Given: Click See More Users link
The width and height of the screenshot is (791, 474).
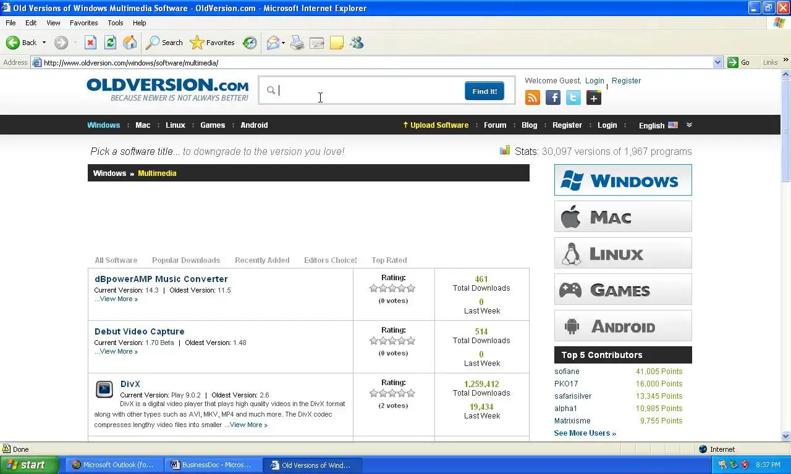Looking at the screenshot, I should click(585, 433).
